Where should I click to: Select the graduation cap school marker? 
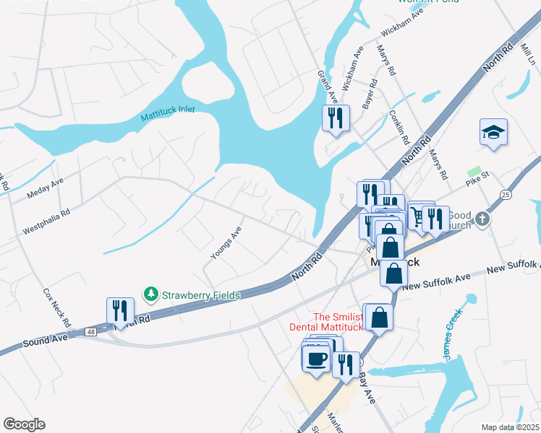(493, 132)
